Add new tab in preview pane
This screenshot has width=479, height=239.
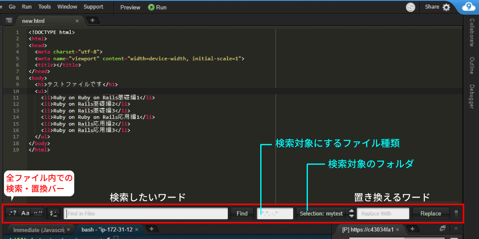tap(412, 229)
